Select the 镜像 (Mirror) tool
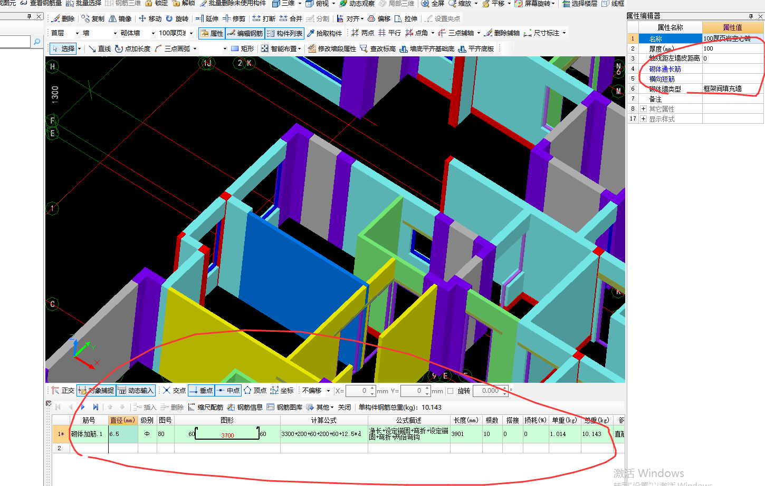Viewport: 765px width, 486px height. point(120,18)
